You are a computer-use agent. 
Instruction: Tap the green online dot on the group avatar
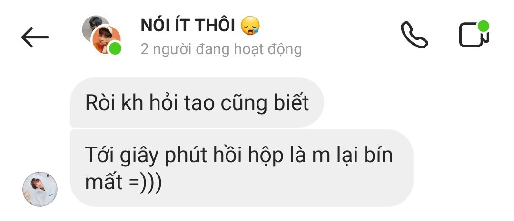115,49
